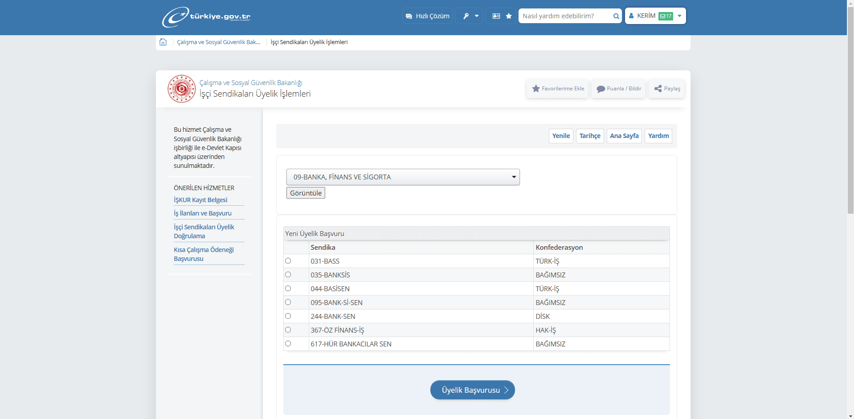
Task: Open favorites star icon in header
Action: (509, 16)
